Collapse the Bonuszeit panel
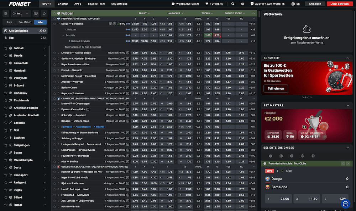The image size is (356, 211). click(348, 58)
